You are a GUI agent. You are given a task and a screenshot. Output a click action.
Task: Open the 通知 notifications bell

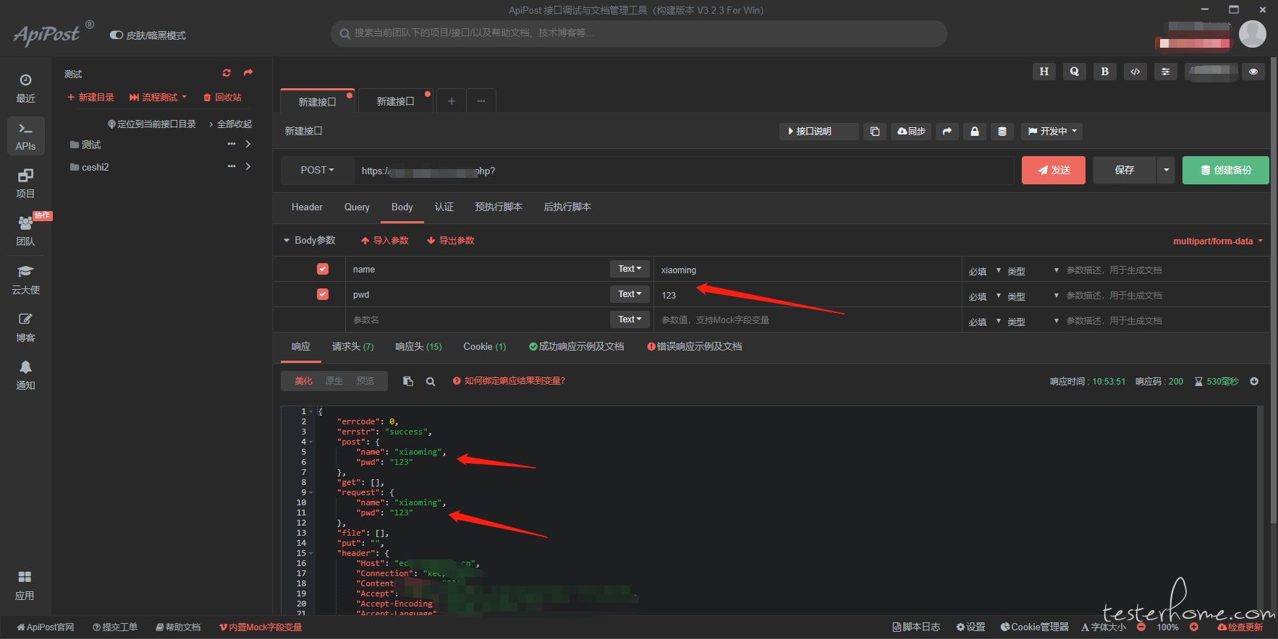tap(25, 374)
